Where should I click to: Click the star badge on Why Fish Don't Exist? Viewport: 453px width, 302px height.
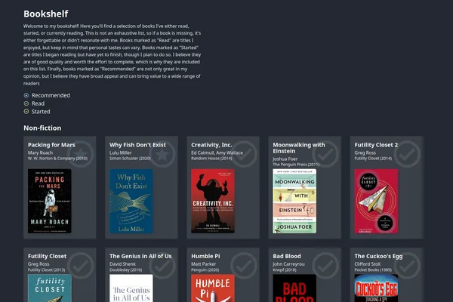pyautogui.click(x=162, y=153)
